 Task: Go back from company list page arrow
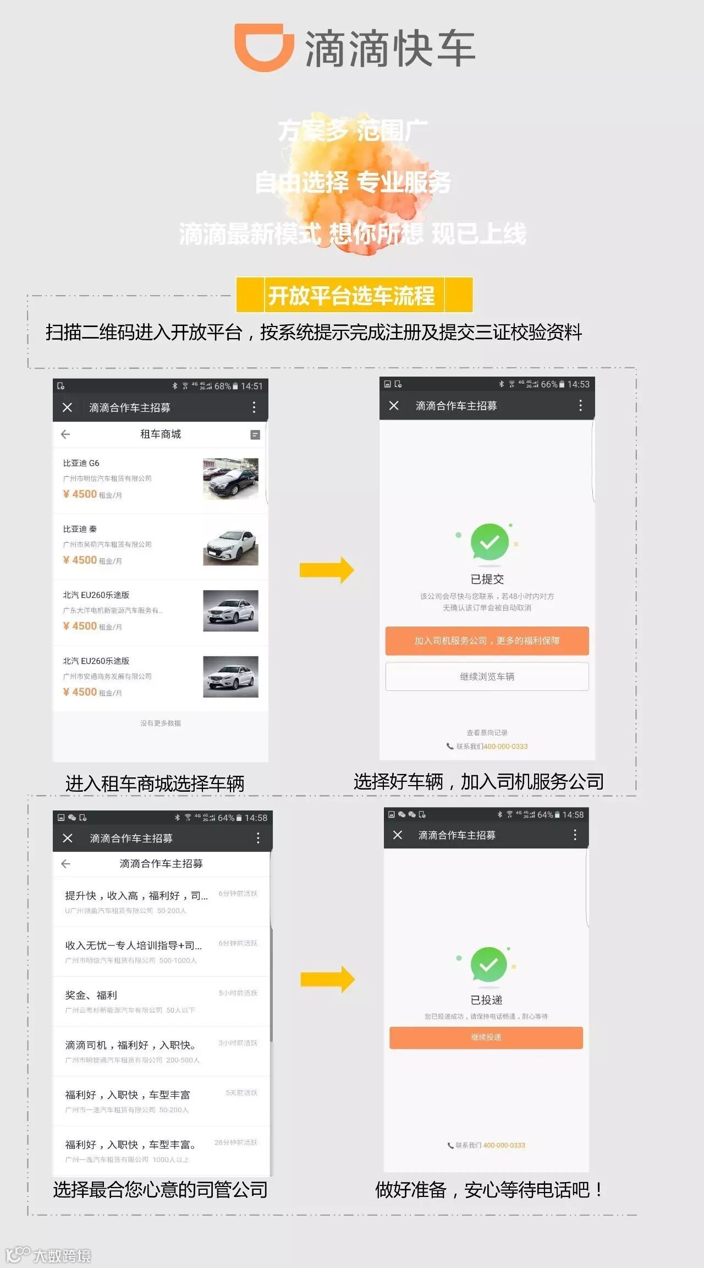click(x=65, y=864)
